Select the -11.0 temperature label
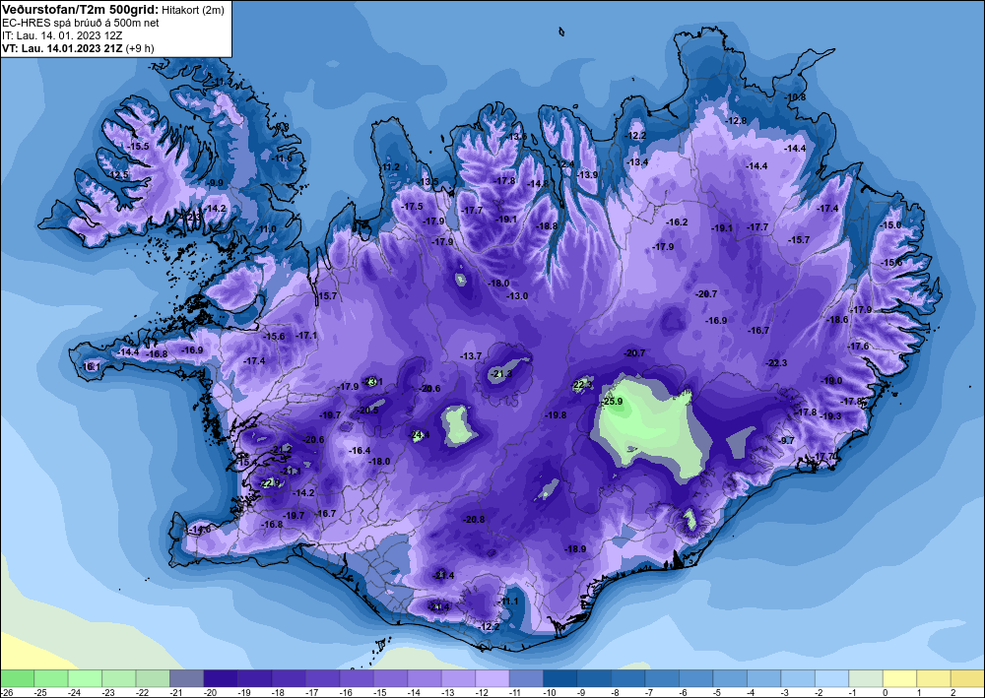 (266, 229)
